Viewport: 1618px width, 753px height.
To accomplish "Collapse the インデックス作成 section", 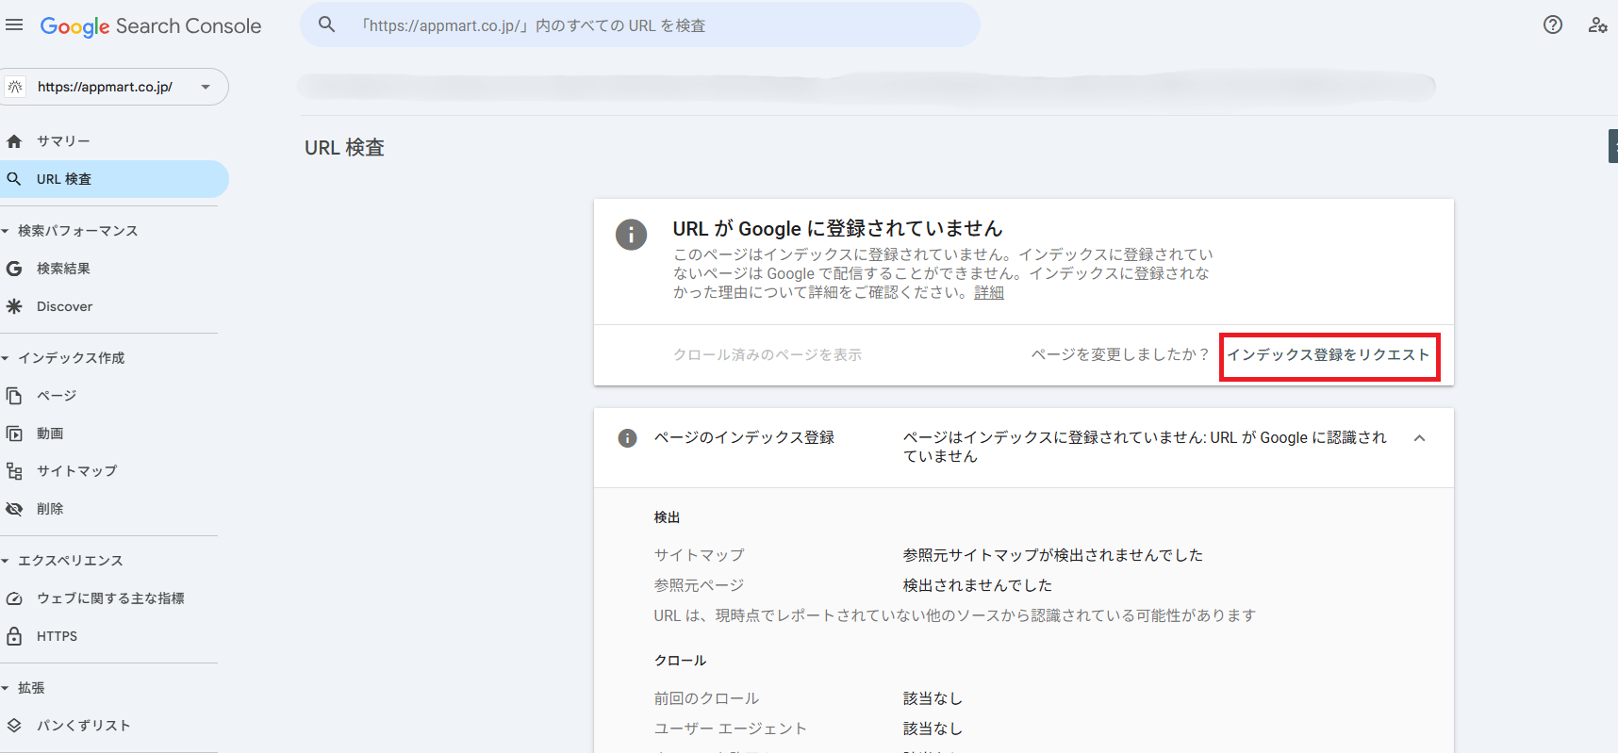I will tap(5, 358).
